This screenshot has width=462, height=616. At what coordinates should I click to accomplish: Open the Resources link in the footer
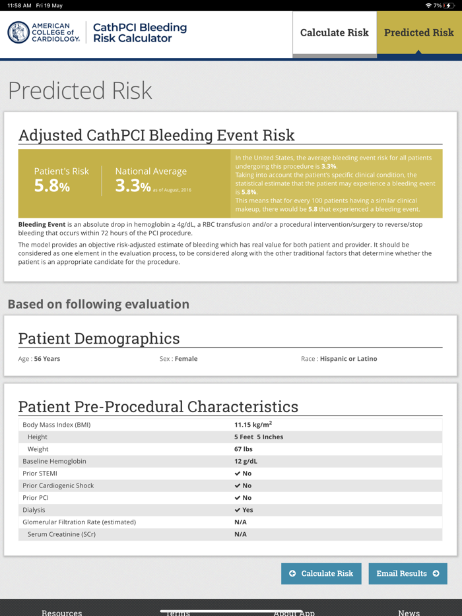click(x=61, y=612)
